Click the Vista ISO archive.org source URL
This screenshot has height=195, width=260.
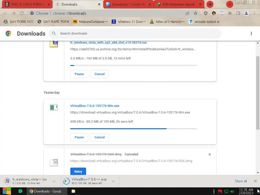coord(133,49)
